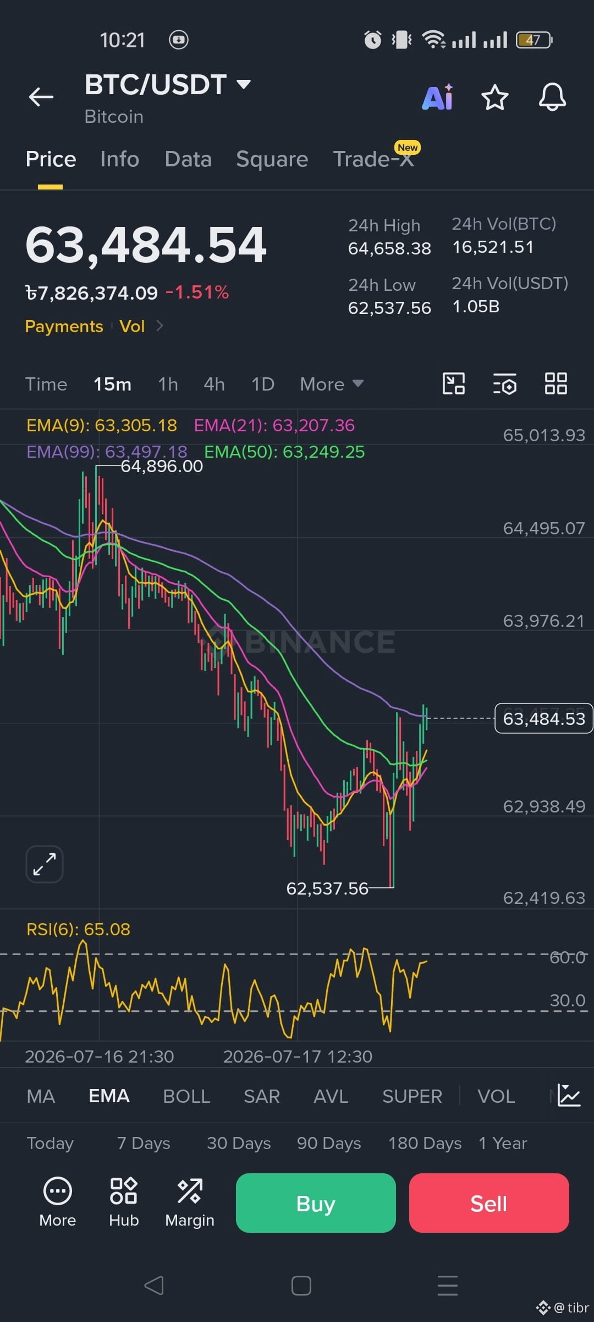Select the 1D timeframe

[263, 384]
